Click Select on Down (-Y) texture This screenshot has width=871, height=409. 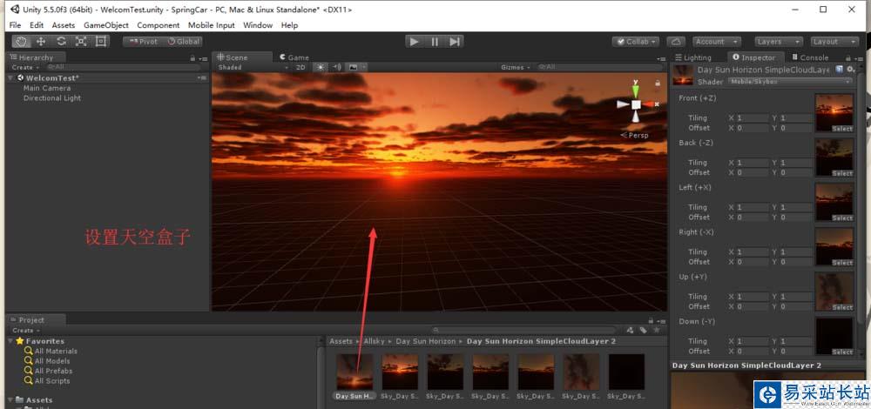pos(842,352)
